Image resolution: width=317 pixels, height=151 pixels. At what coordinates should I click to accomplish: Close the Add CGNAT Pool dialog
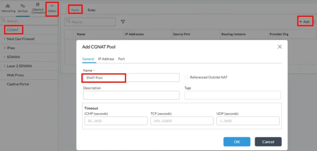click(x=280, y=47)
